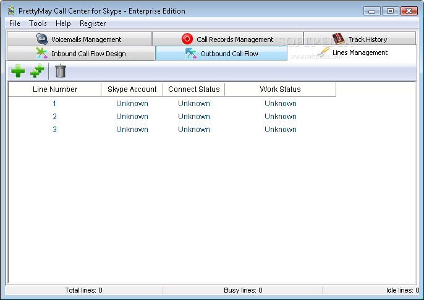Select the Lines Management tab
The width and height of the screenshot is (424, 300).
tap(352, 52)
